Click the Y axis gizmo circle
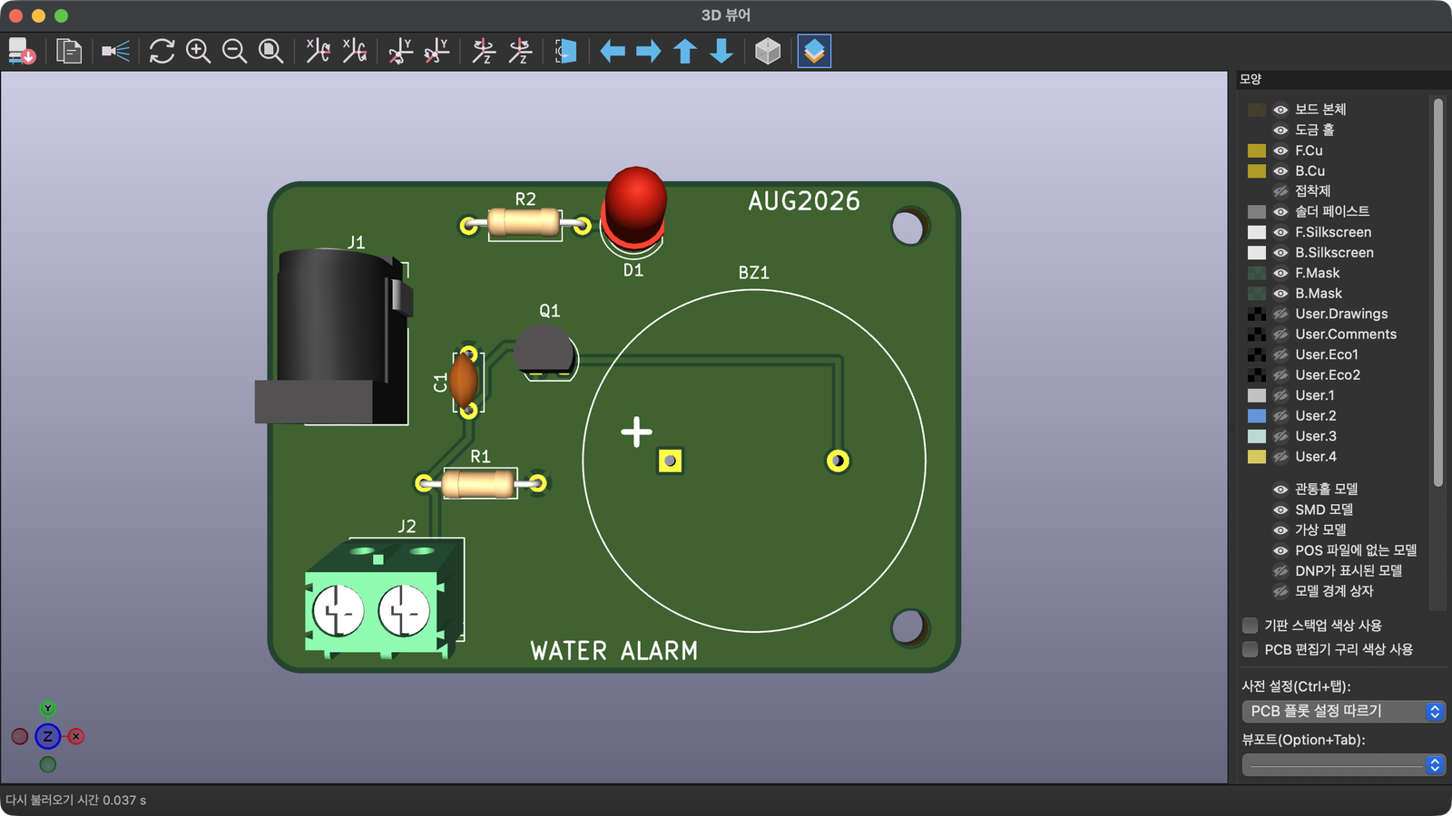Screen dimensions: 1452x816 point(48,708)
